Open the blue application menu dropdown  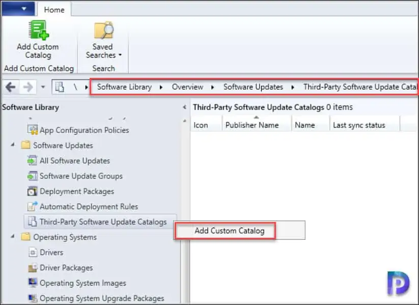(x=18, y=9)
